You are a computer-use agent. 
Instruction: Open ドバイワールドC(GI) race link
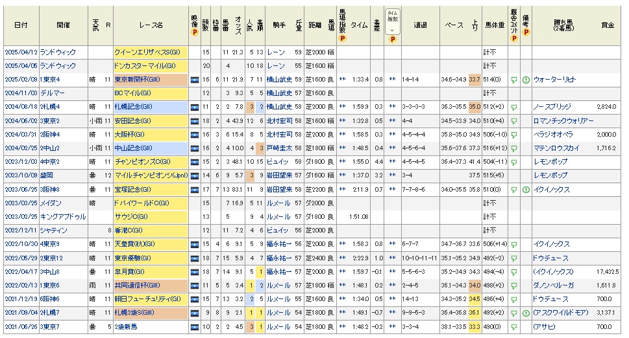[142, 203]
